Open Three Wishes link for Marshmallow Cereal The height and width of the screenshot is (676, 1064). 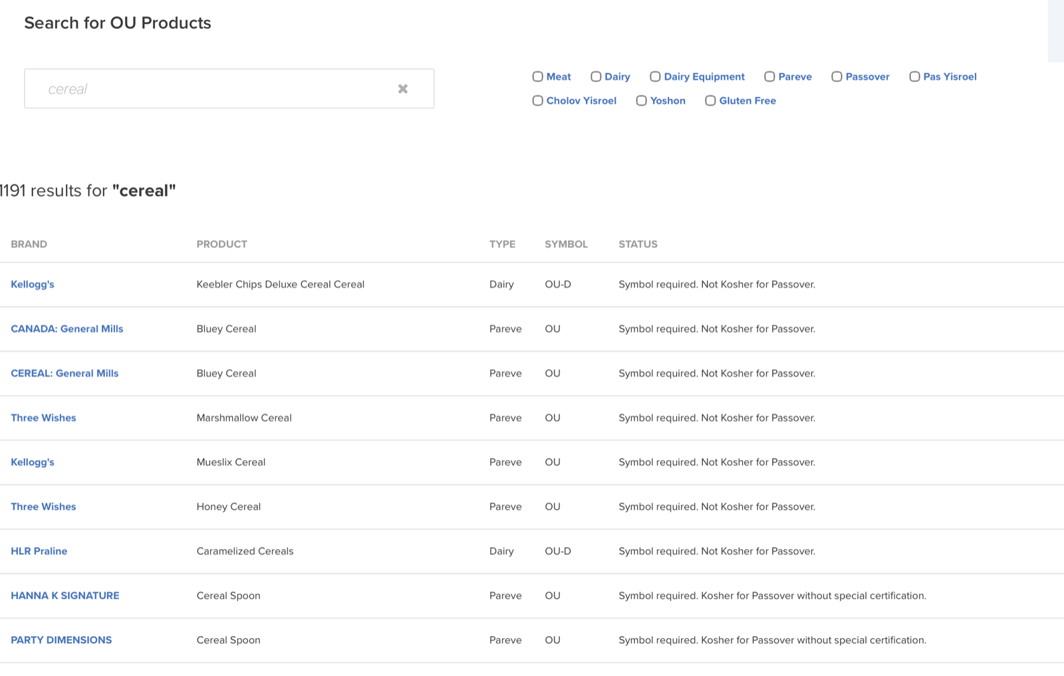point(43,418)
